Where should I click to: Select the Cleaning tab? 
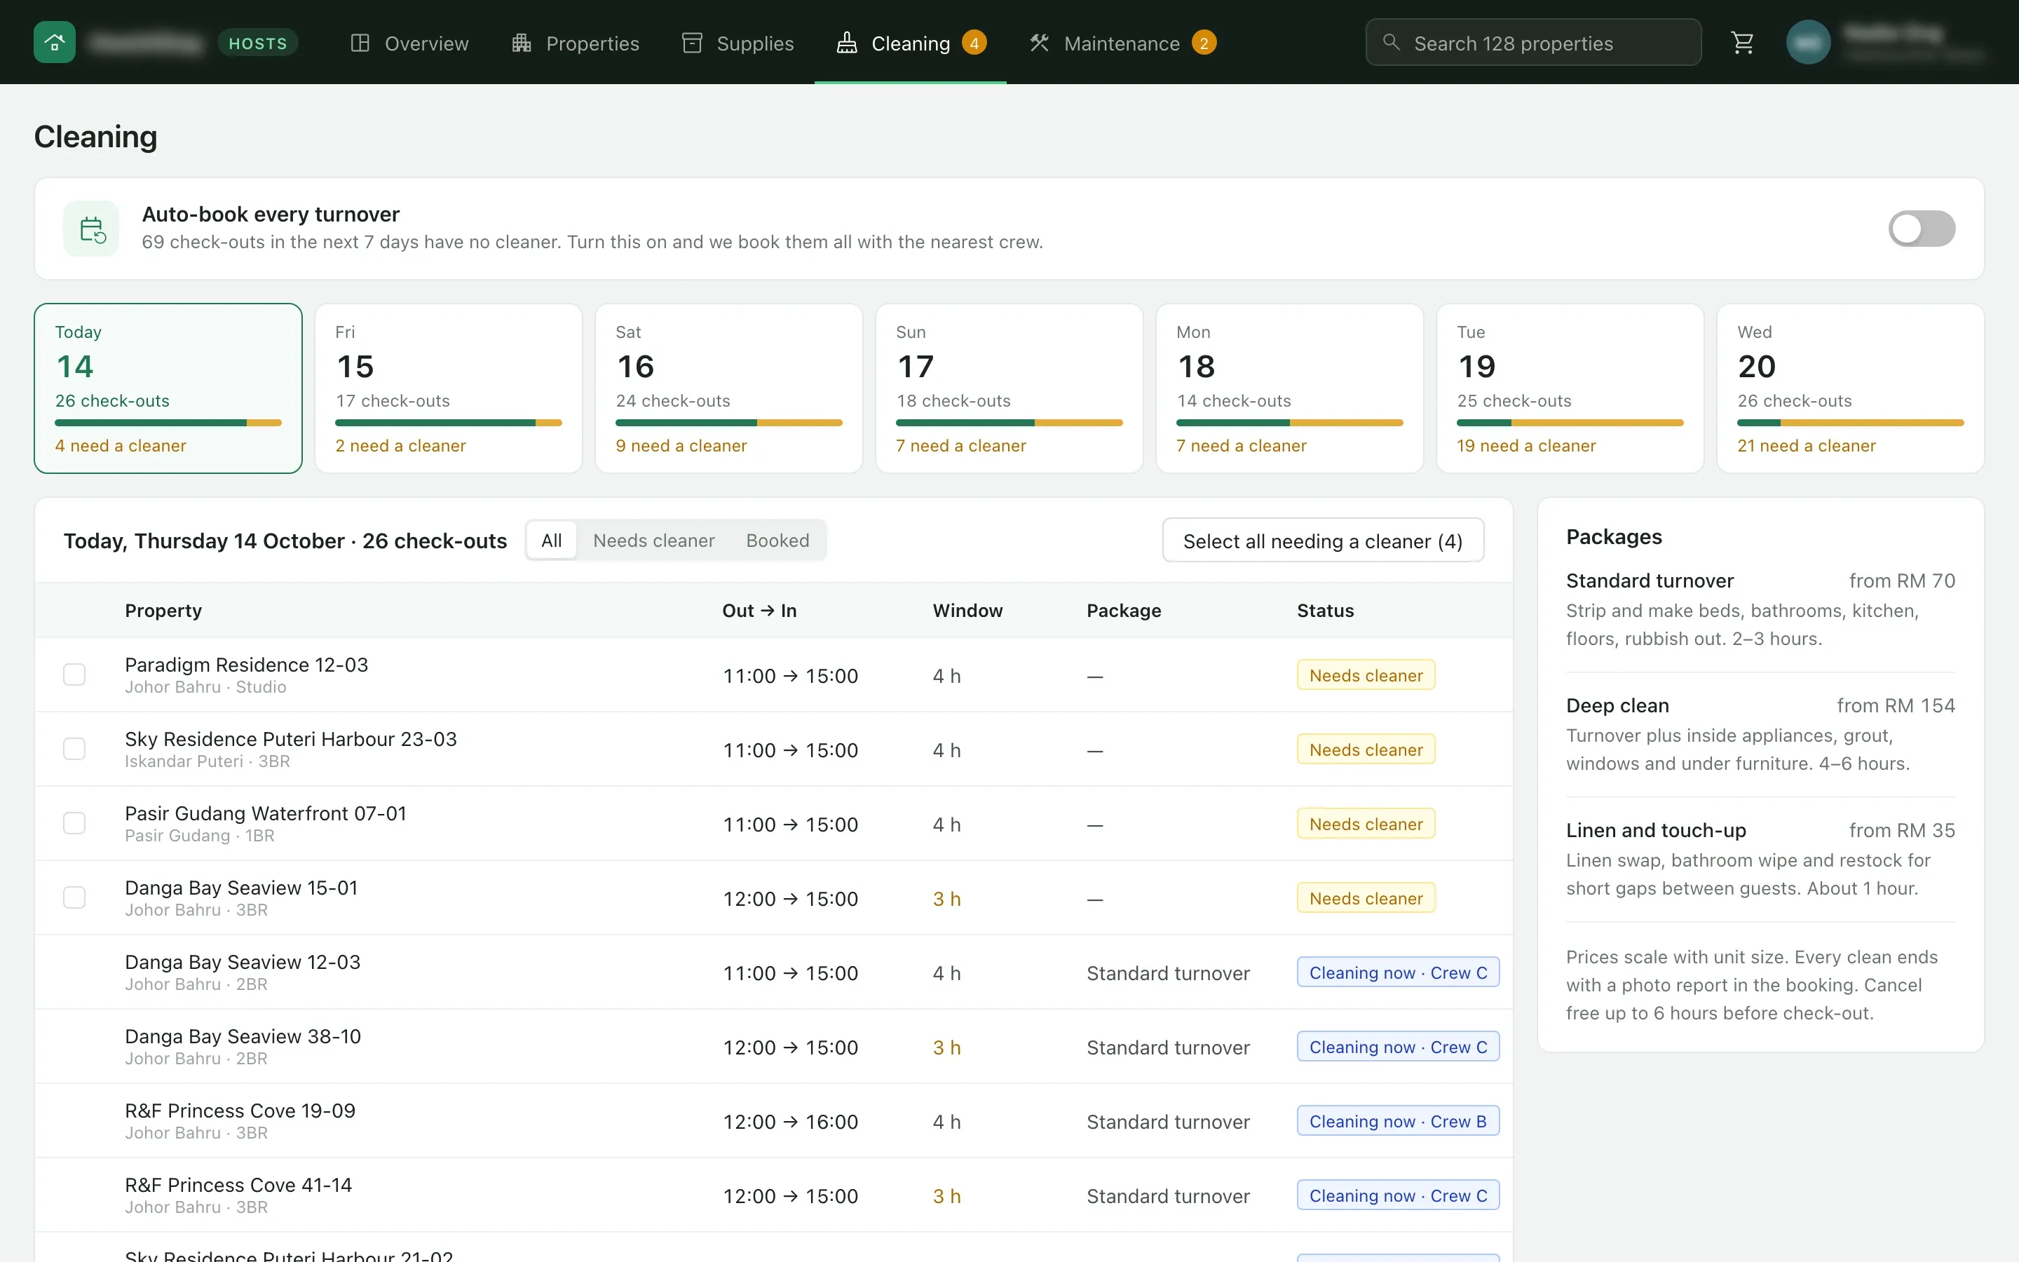pos(910,43)
